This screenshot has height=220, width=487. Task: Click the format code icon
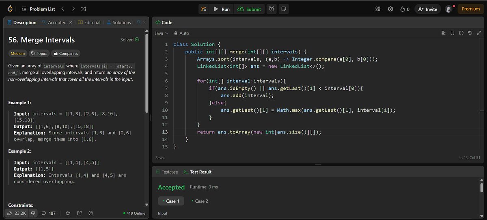point(443,33)
